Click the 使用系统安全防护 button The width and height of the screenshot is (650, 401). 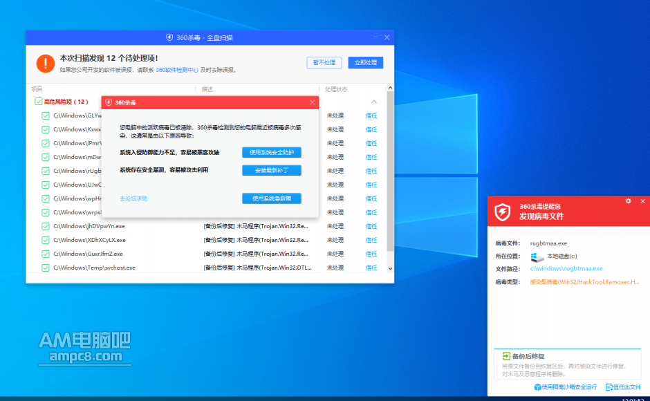pyautogui.click(x=272, y=152)
